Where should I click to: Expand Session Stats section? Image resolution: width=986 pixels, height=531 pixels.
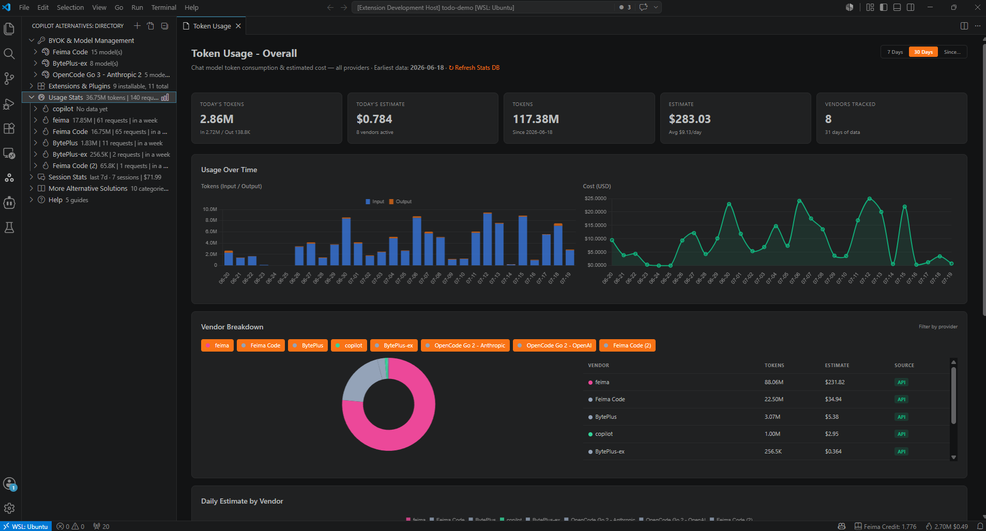tap(32, 177)
